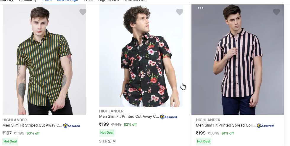Screen dimensions: 290x146
Task: Open three-dots menu on pink striped shirt image
Action: click(x=201, y=8)
